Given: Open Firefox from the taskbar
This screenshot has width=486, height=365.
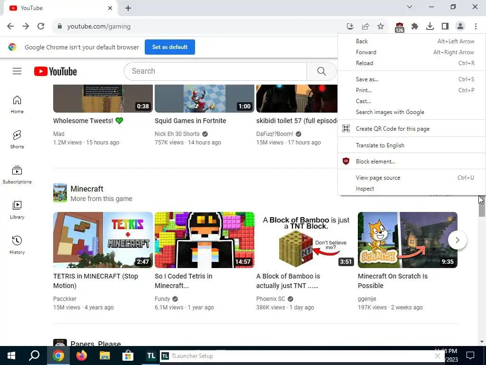Looking at the screenshot, I should click(x=82, y=355).
